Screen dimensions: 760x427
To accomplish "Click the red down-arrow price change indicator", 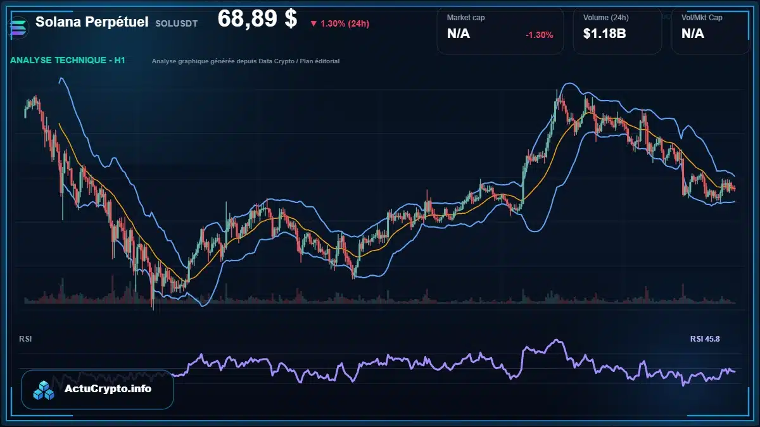I will click(313, 23).
